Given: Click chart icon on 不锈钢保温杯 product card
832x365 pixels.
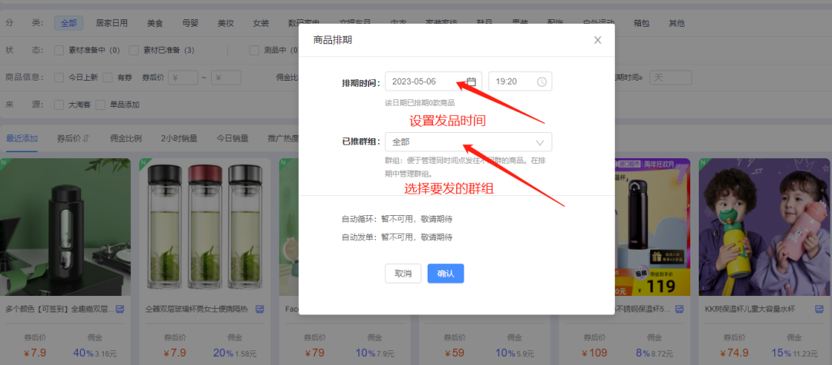Looking at the screenshot, I should (679, 309).
